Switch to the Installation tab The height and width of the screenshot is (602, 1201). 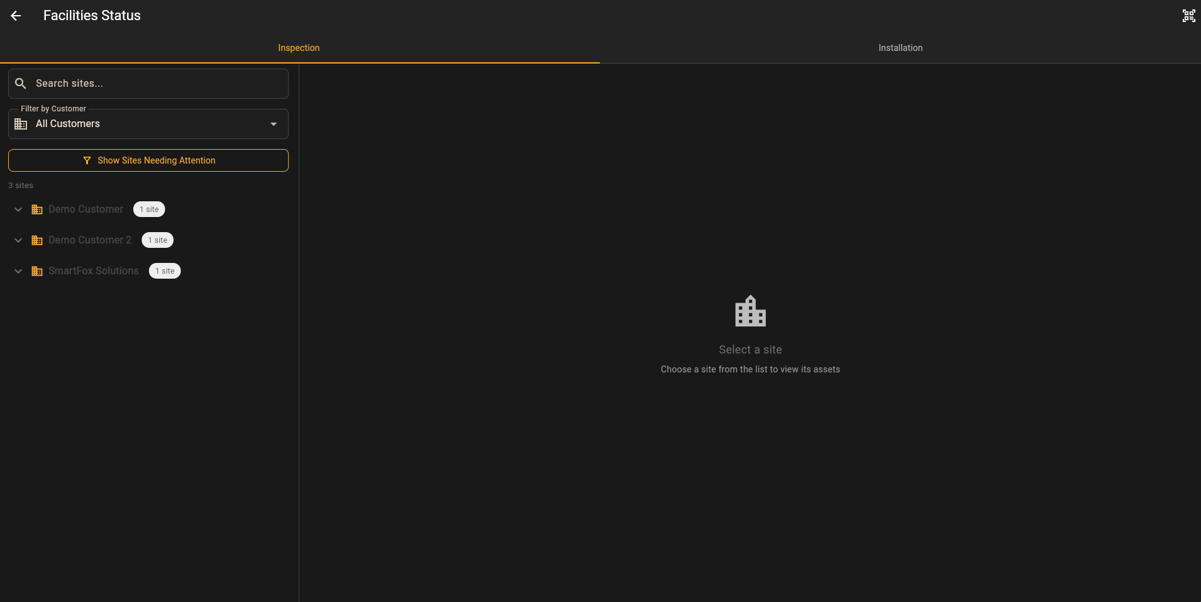[900, 47]
